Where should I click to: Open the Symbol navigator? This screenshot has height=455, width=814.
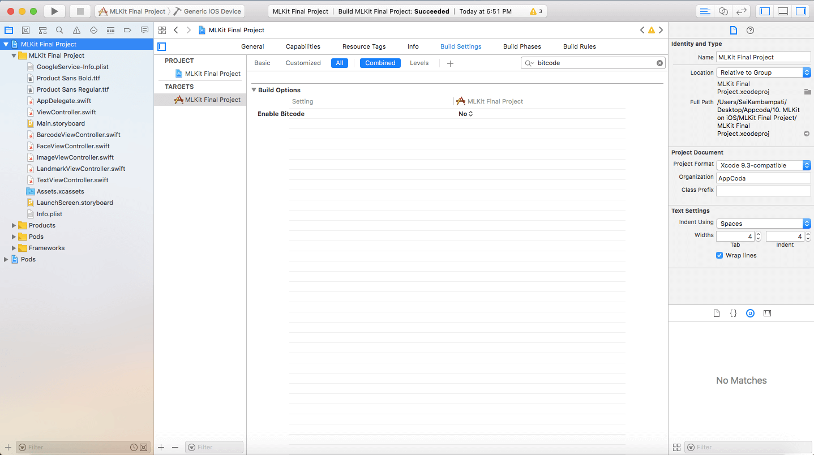click(x=42, y=30)
